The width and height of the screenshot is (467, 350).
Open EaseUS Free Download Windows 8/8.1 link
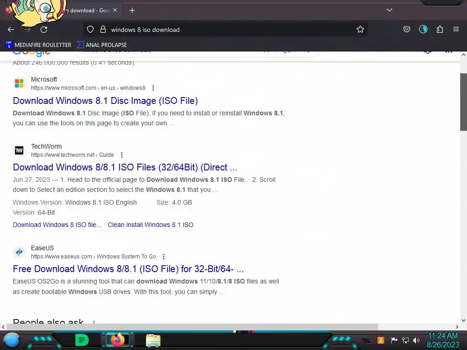[128, 269]
